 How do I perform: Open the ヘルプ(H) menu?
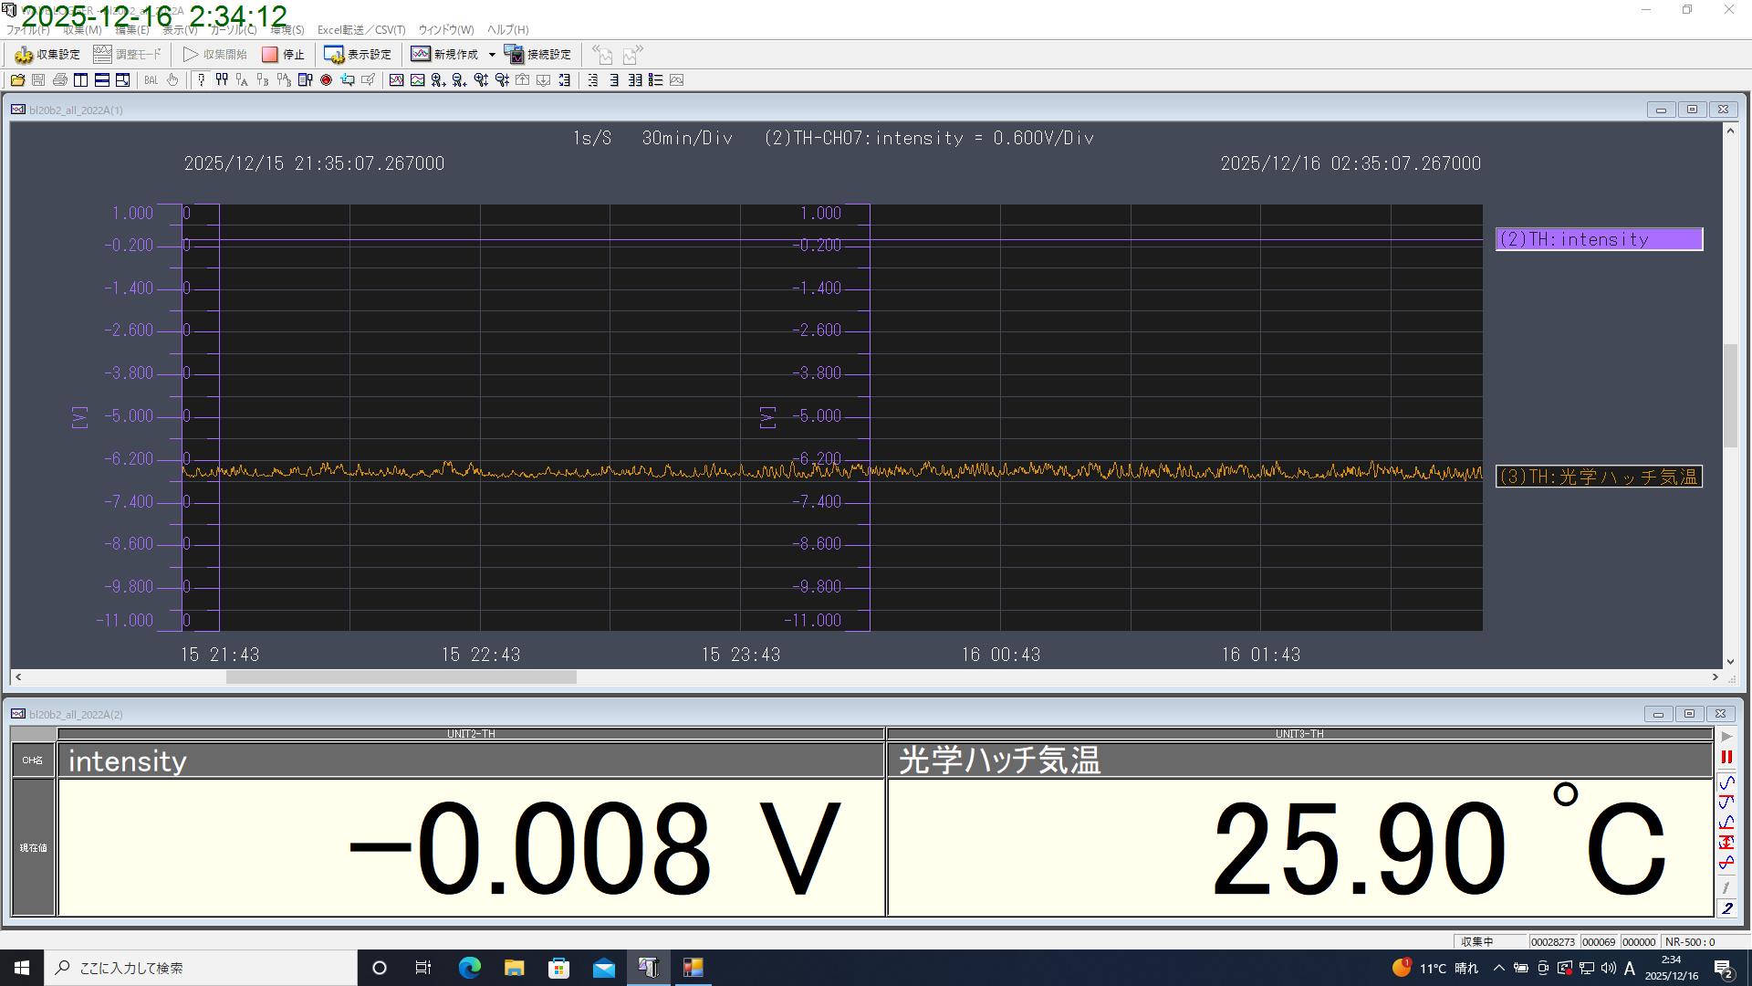[507, 30]
